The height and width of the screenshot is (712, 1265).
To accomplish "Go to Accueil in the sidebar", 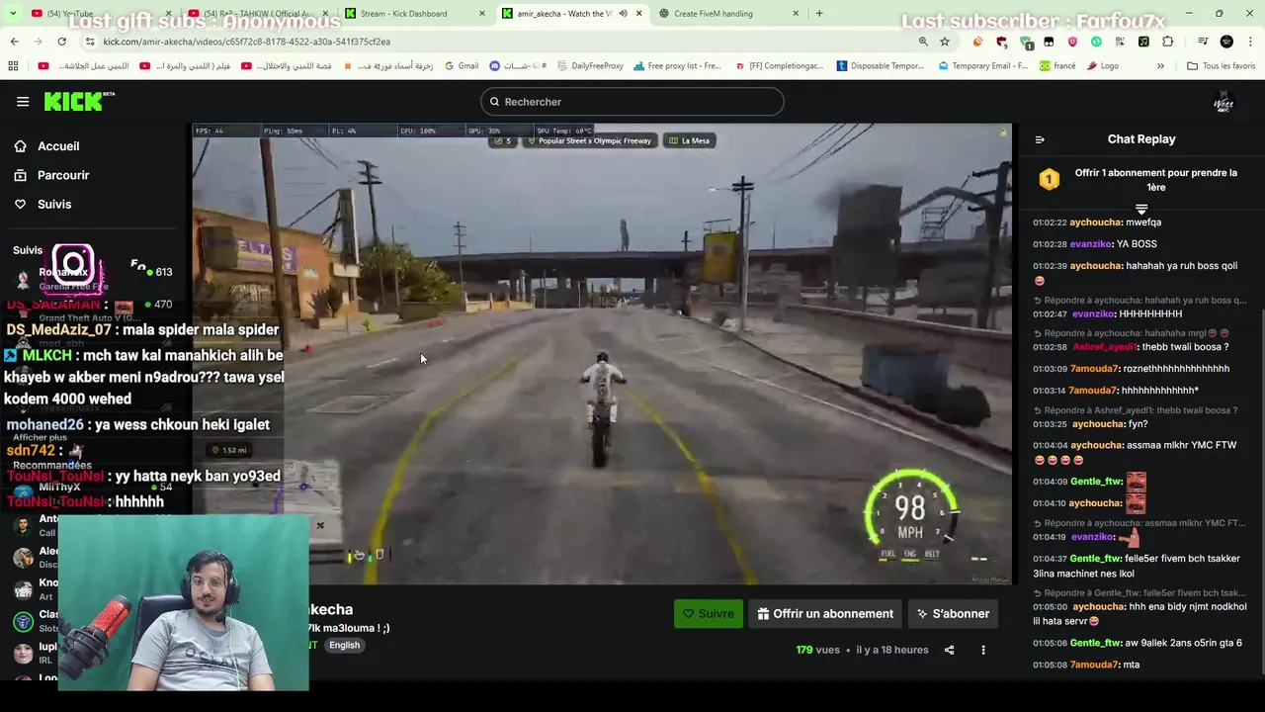I will [46, 146].
